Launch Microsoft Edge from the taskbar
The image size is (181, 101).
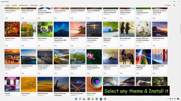tap(97, 99)
